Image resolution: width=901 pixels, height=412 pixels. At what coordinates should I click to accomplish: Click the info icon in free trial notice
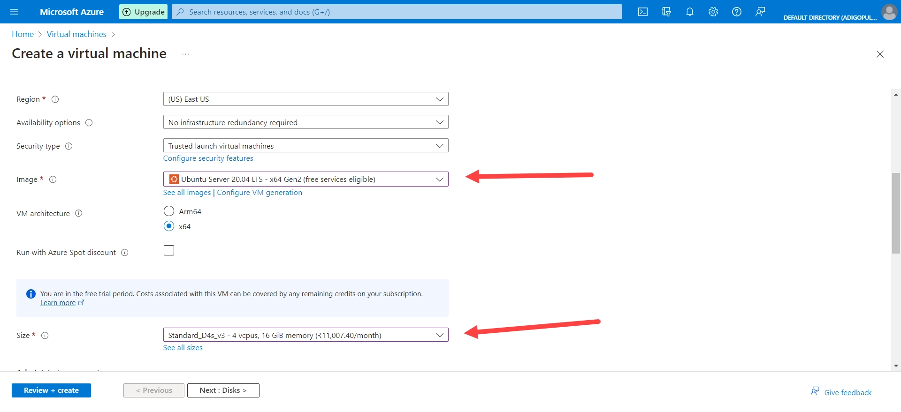[x=31, y=294]
